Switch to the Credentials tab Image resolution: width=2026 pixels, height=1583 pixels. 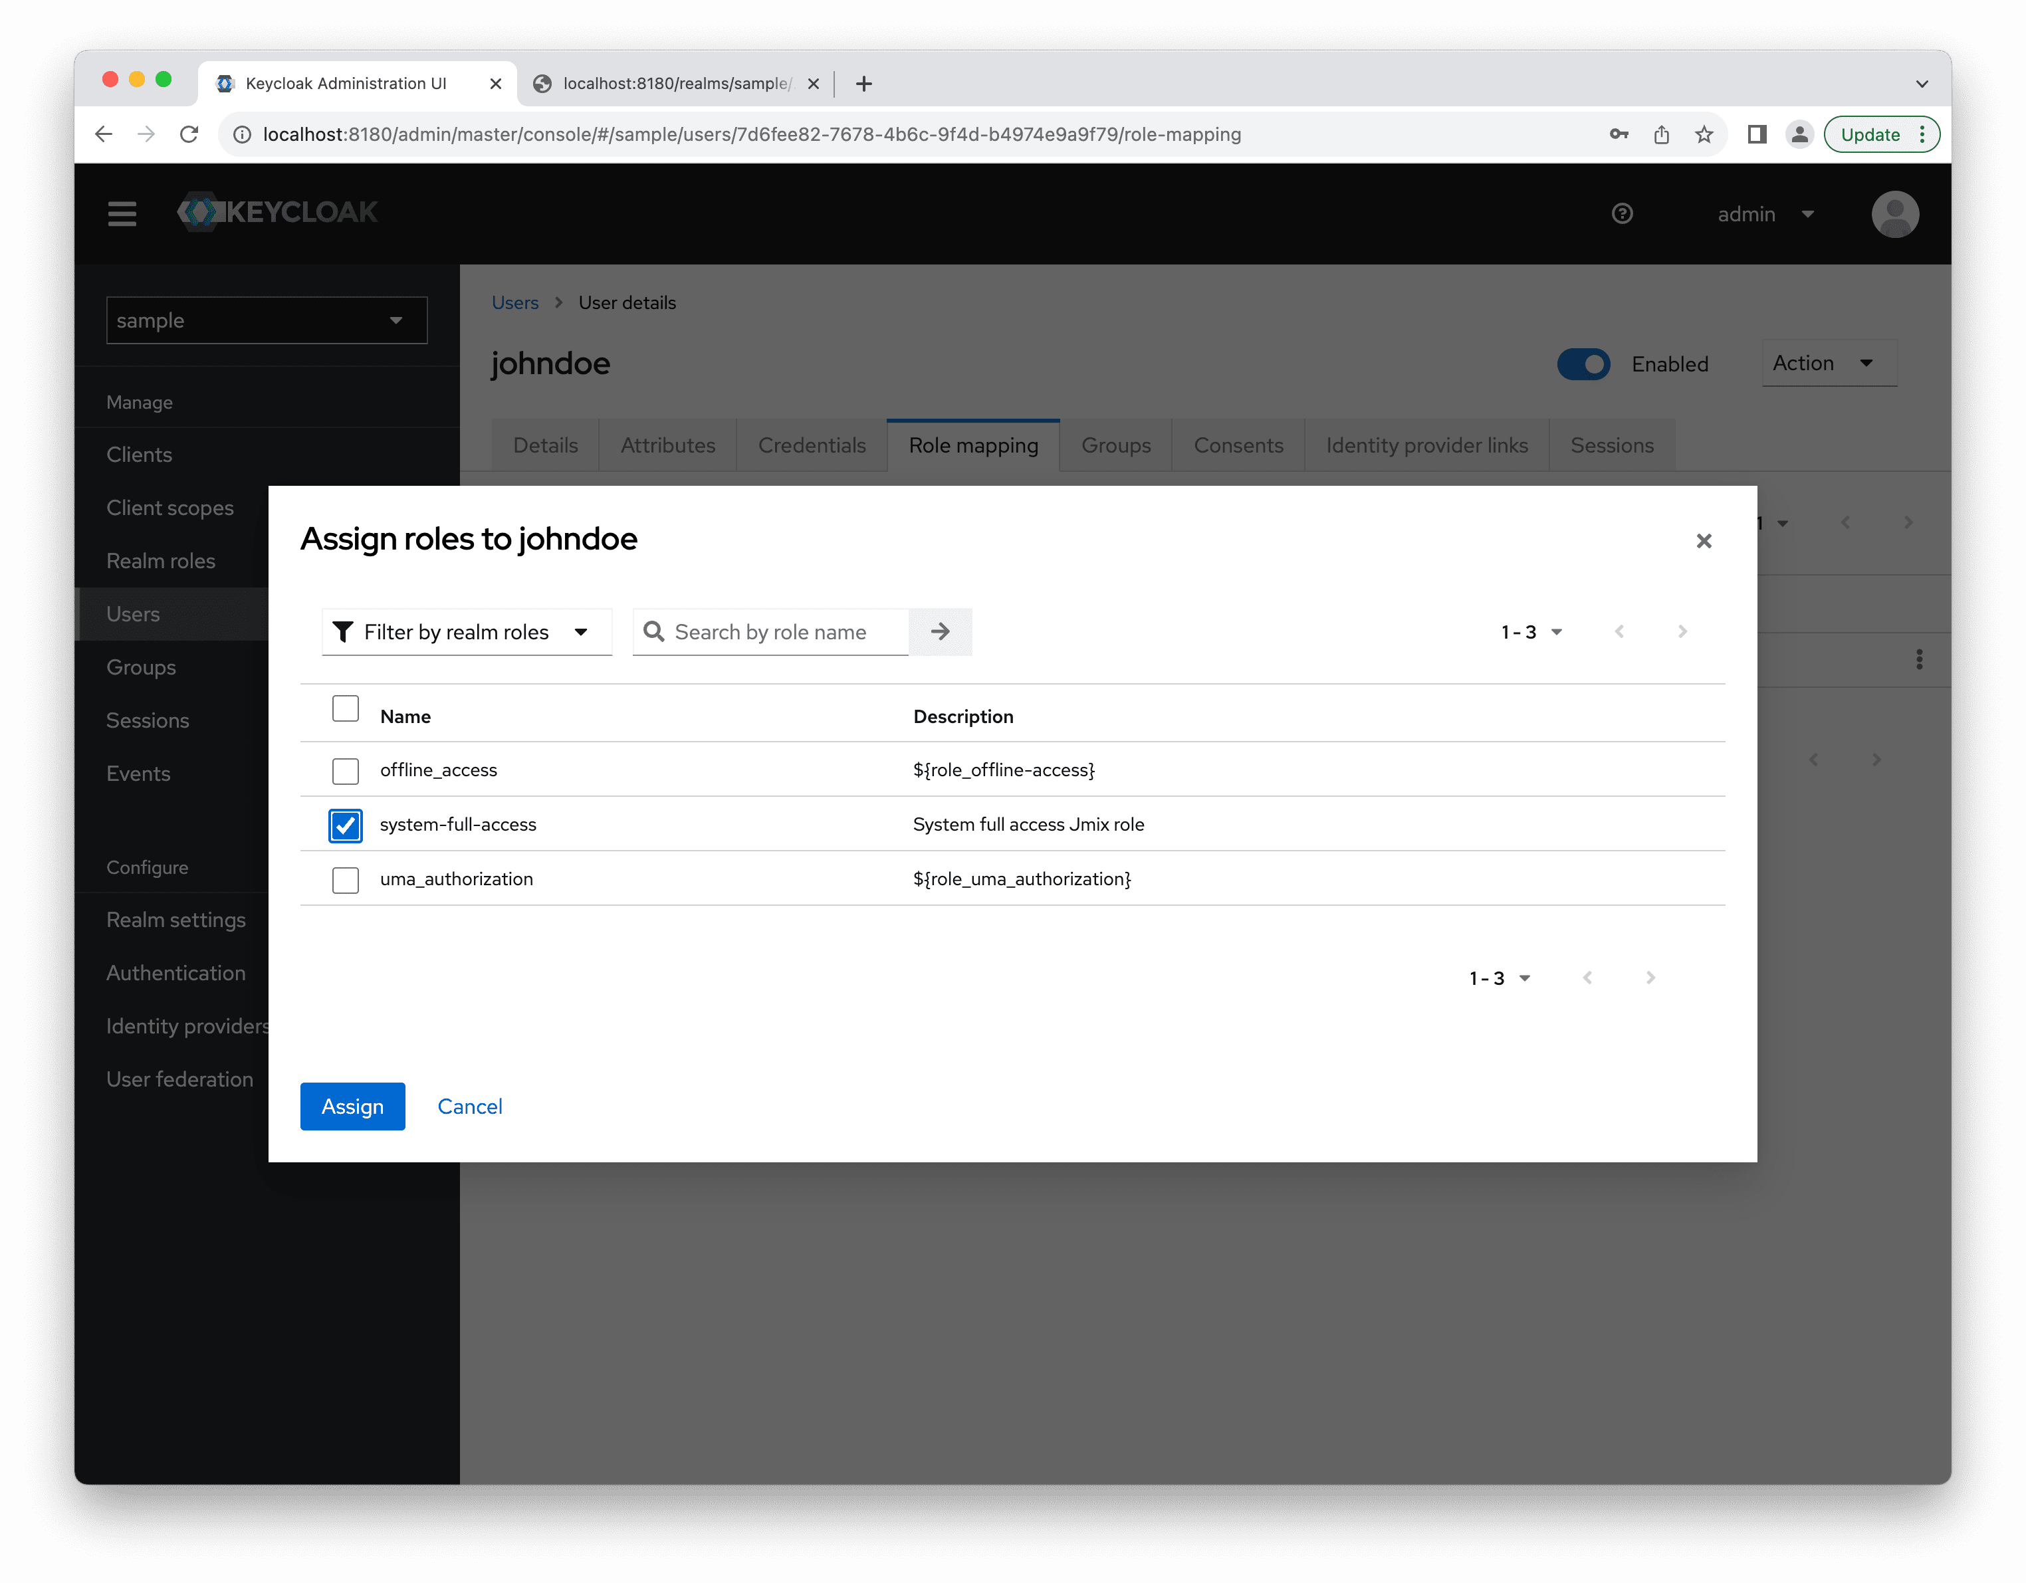(812, 446)
